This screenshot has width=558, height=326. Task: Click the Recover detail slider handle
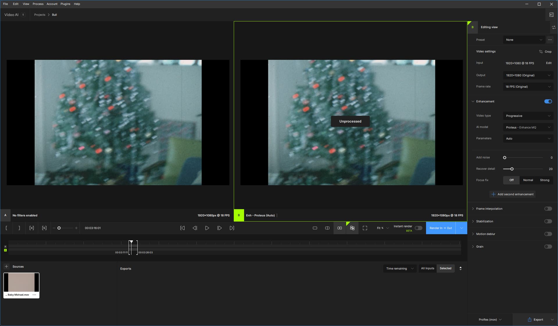tap(512, 169)
